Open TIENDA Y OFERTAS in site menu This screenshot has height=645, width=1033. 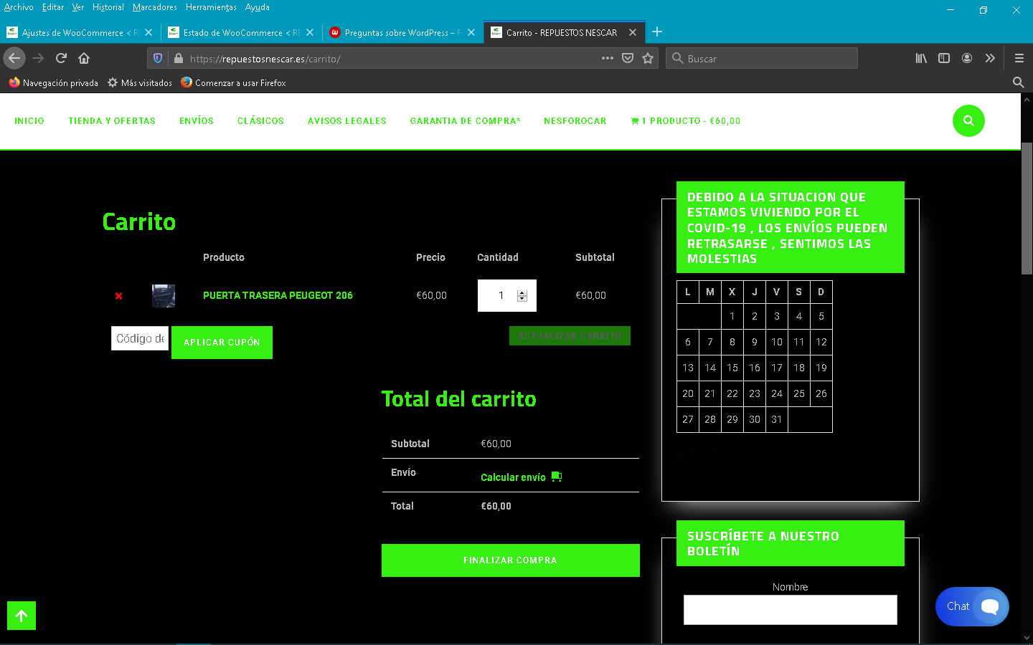pyautogui.click(x=112, y=121)
